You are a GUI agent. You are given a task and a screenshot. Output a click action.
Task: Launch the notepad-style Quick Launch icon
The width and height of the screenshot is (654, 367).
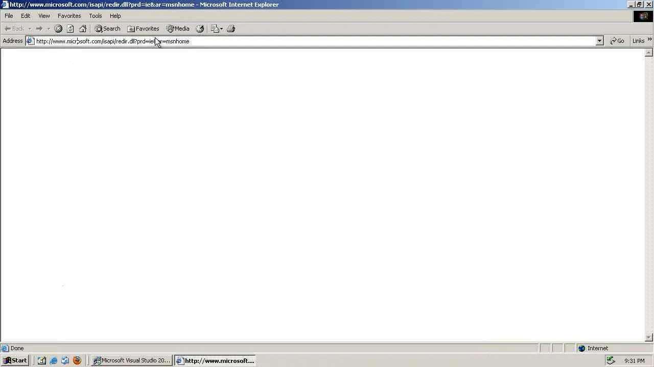[42, 360]
